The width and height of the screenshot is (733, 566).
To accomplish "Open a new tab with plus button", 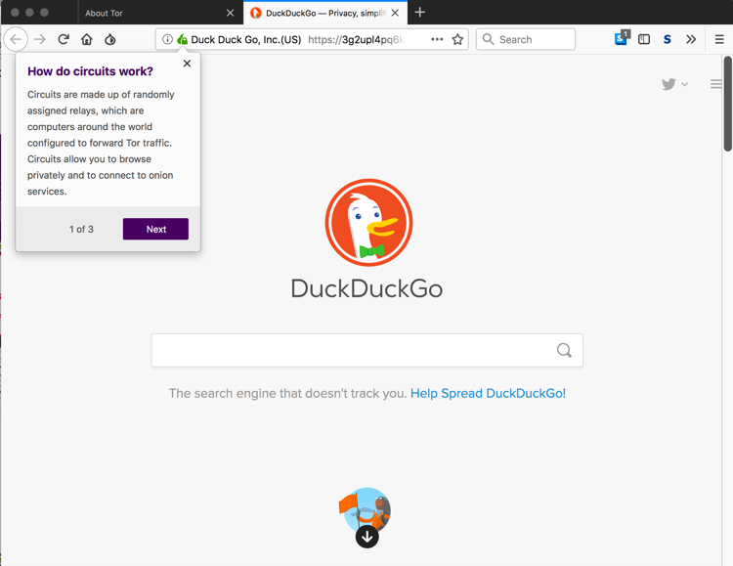I will [420, 12].
